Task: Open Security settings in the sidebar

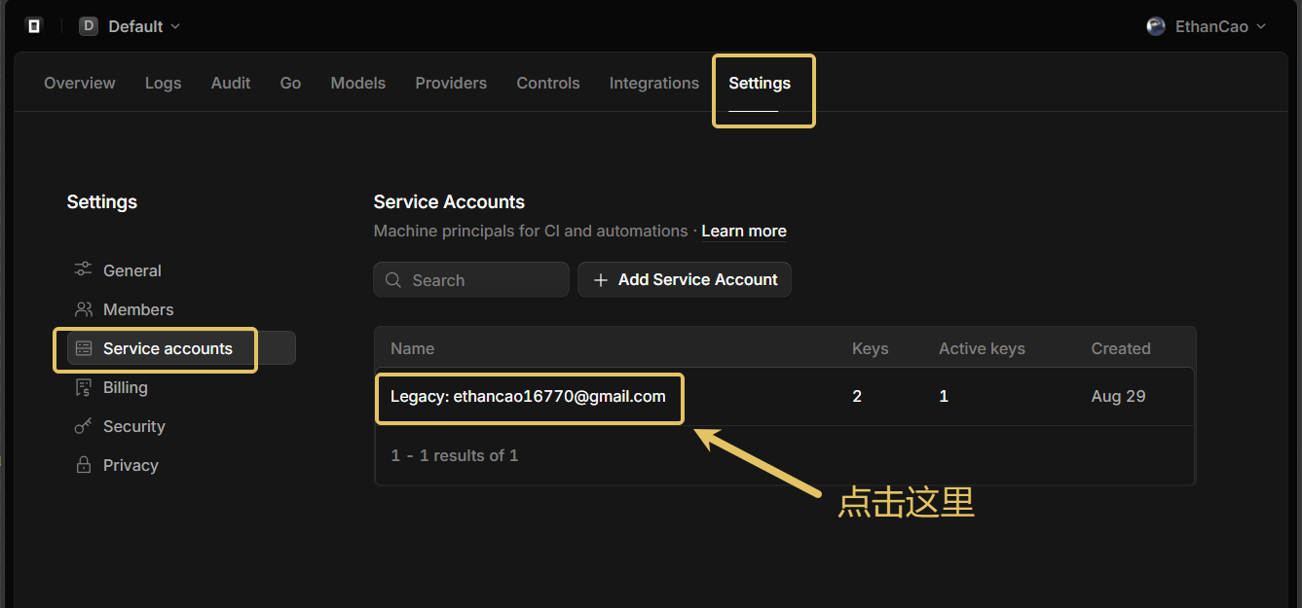Action: click(x=134, y=426)
